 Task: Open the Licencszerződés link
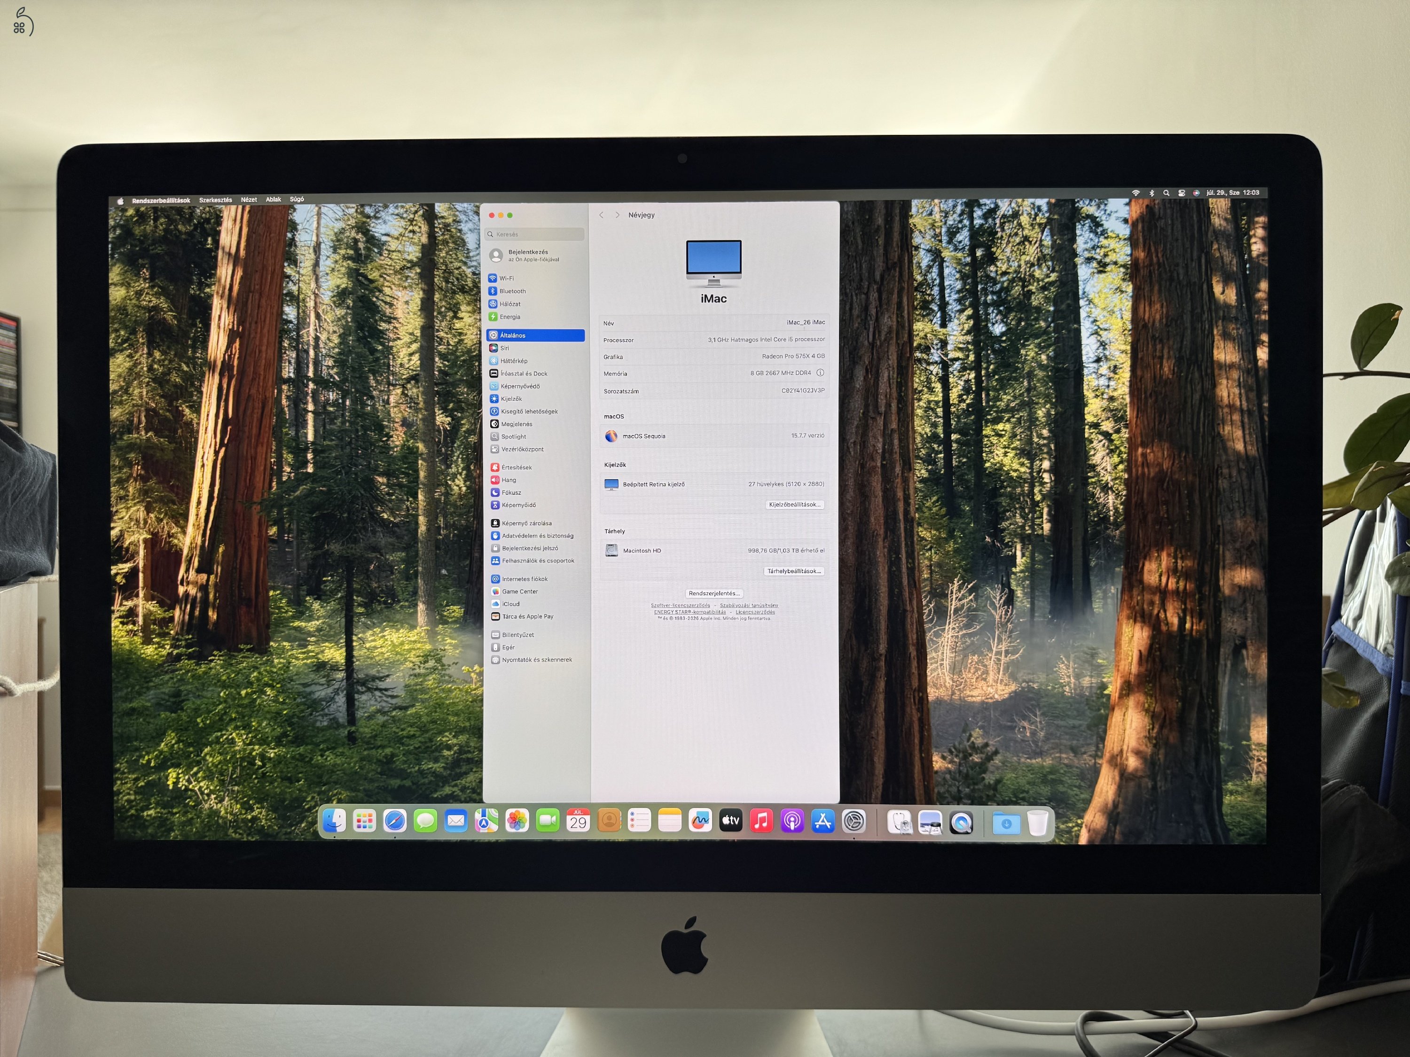pos(755,612)
